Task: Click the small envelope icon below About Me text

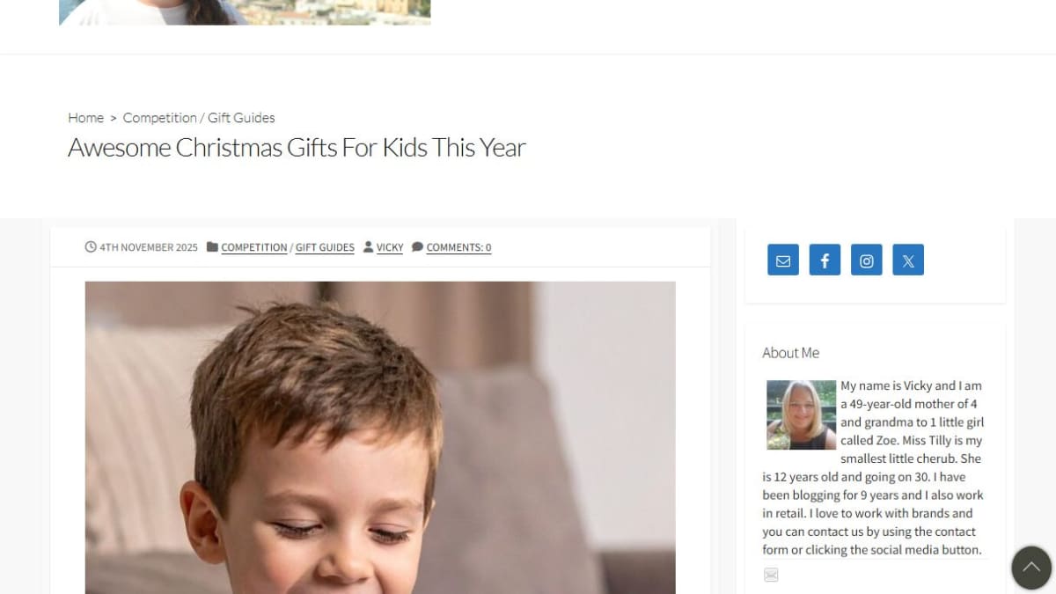Action: (x=771, y=575)
